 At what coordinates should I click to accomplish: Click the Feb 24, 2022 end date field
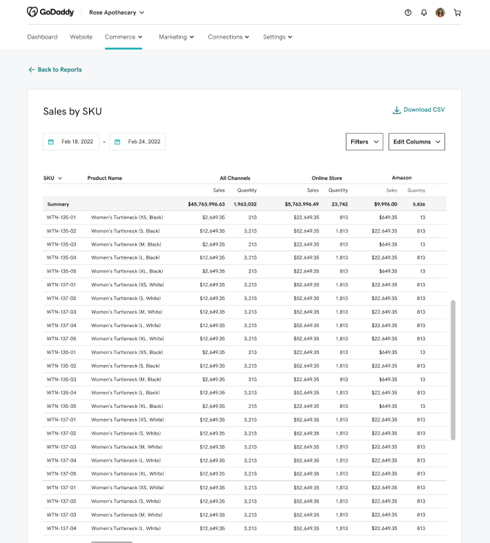pos(144,142)
